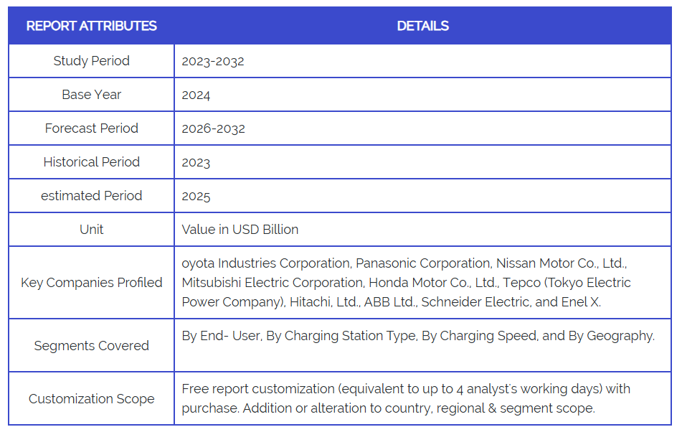Click the 2023-2032 study period value
This screenshot has width=682, height=427.
(213, 61)
